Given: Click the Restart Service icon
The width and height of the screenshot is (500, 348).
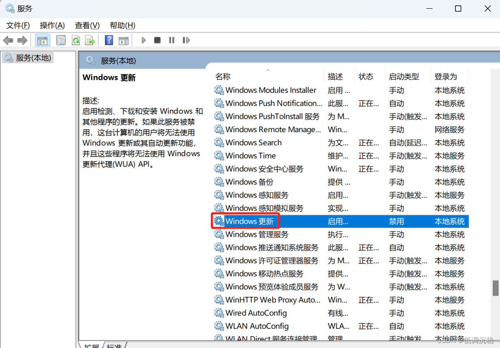Looking at the screenshot, I should 186,40.
